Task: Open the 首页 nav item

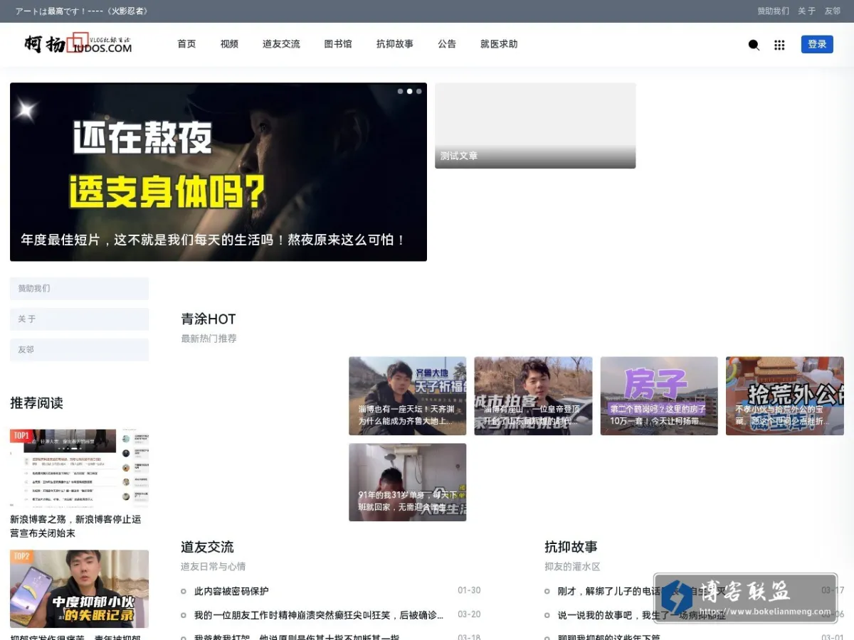Action: click(186, 44)
